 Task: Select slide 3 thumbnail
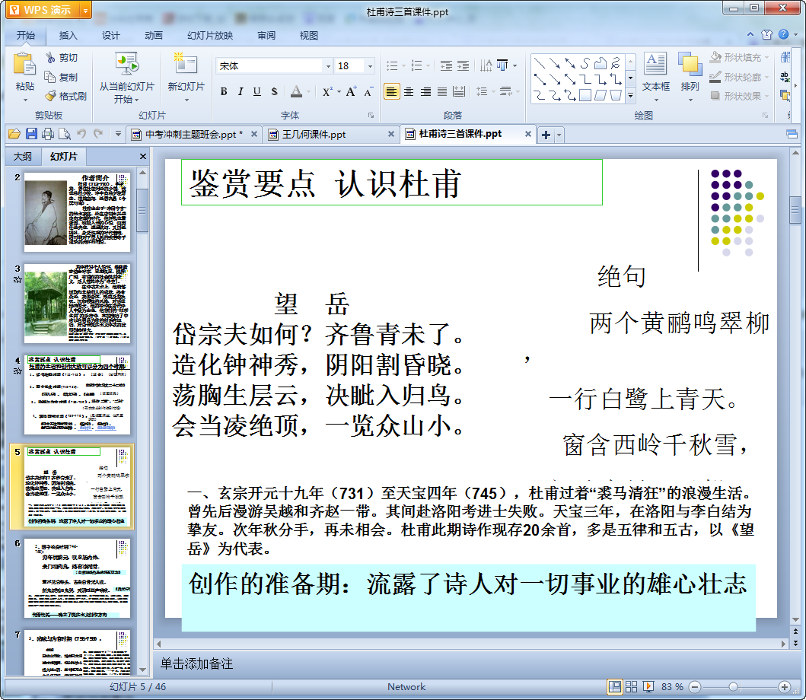pyautogui.click(x=77, y=304)
